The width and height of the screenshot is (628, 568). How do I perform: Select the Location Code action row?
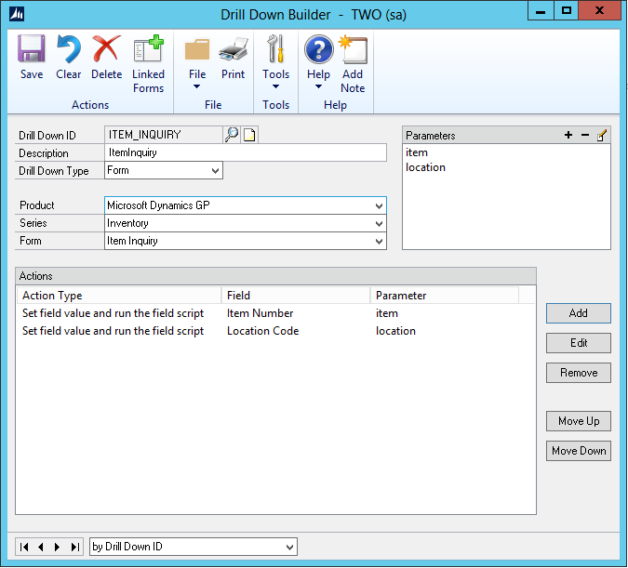click(x=275, y=331)
